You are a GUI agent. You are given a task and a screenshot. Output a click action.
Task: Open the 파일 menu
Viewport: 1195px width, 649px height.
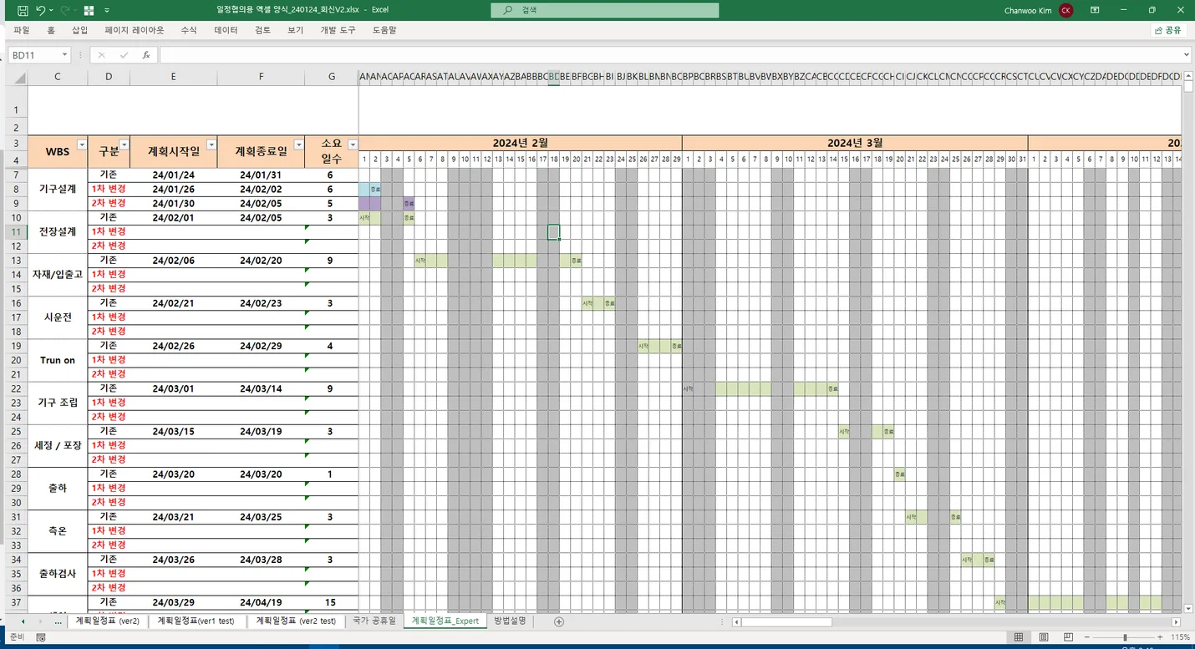point(22,30)
